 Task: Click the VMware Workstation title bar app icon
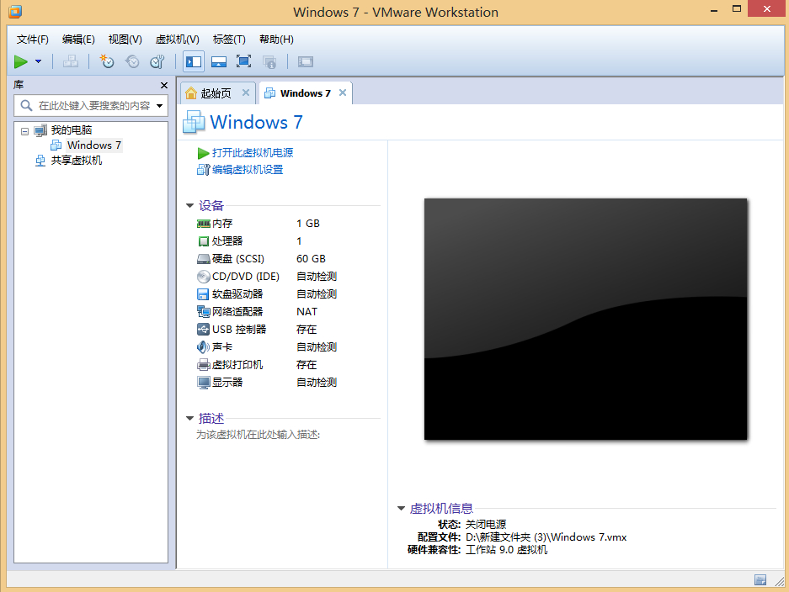[x=15, y=11]
